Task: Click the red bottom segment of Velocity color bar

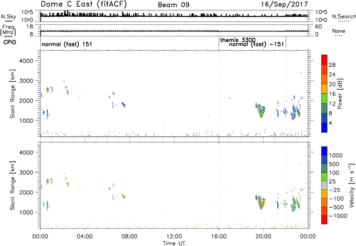Action: click(324, 220)
